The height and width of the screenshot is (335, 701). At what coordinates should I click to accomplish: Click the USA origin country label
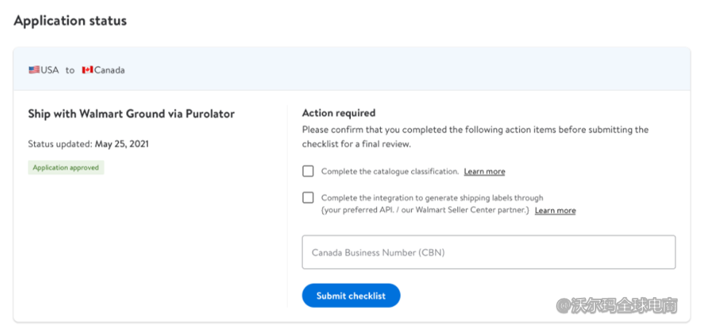(49, 70)
